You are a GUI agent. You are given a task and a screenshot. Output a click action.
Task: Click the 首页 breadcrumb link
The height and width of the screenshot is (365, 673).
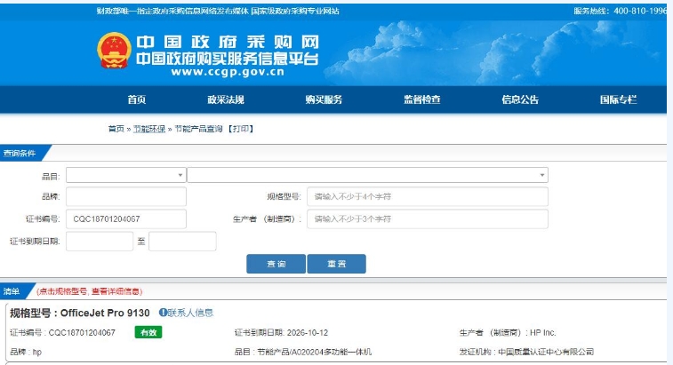click(x=116, y=129)
